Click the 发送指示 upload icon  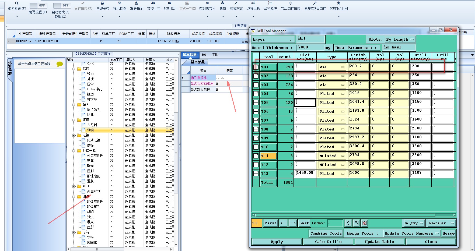coord(136,3)
